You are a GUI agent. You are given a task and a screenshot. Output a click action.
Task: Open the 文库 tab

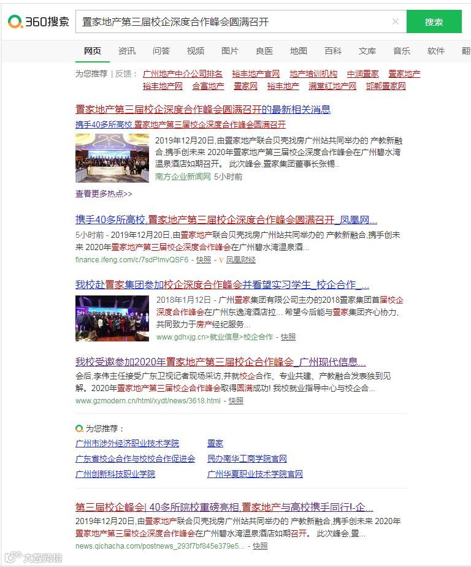tap(367, 51)
